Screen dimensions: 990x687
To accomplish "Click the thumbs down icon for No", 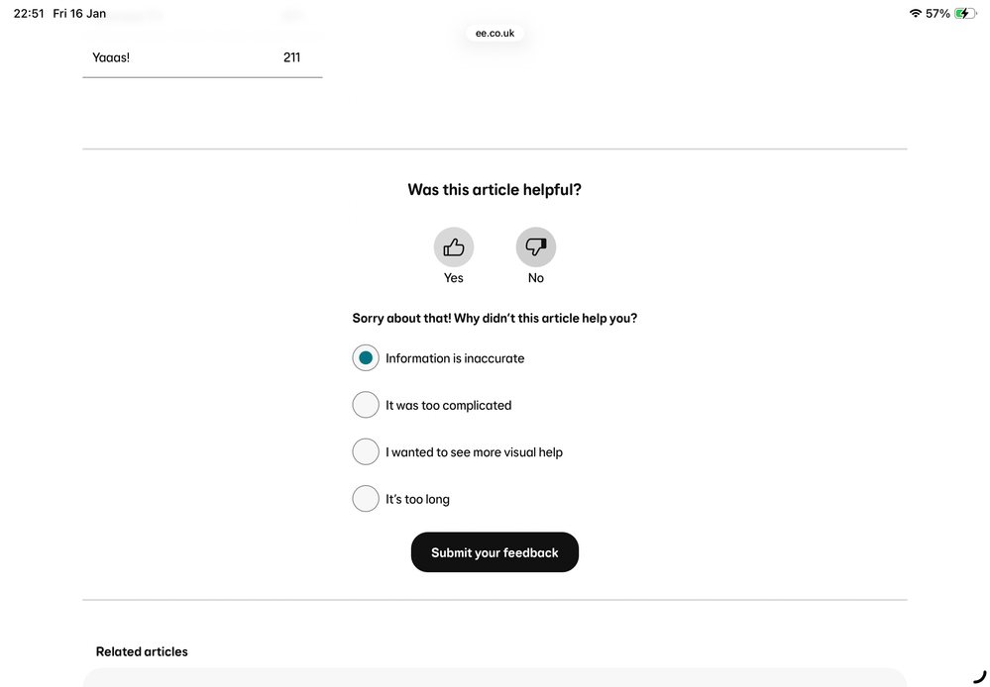I will [x=535, y=245].
